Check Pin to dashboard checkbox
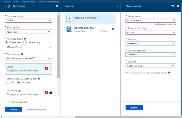 (7, 102)
